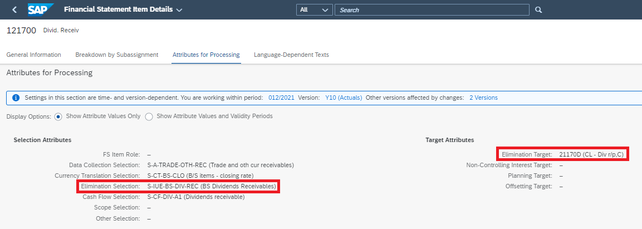Click the Elimination Target value 21170D
Image resolution: width=642 pixels, height=229 pixels.
point(592,154)
